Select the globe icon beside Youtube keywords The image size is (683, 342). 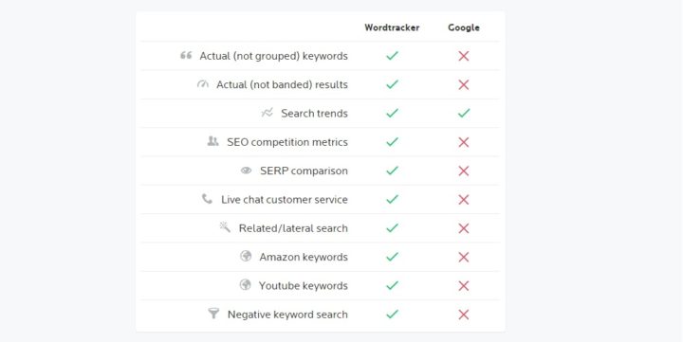[x=246, y=284]
